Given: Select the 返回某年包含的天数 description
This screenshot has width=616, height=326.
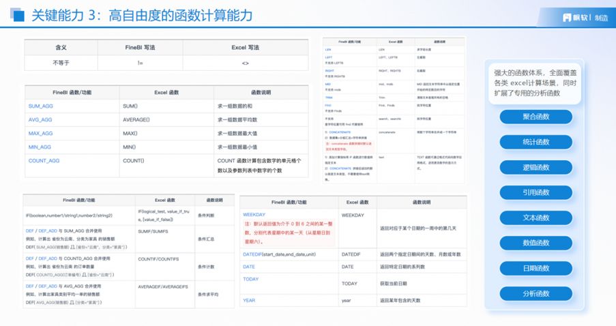Looking at the screenshot, I should coord(400,301).
